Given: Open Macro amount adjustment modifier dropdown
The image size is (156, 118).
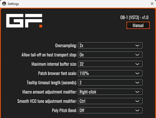Looking at the screenshot, I should (110, 92).
